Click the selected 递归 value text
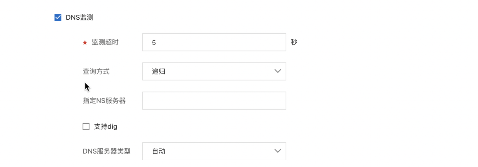The width and height of the screenshot is (478, 167). [159, 71]
